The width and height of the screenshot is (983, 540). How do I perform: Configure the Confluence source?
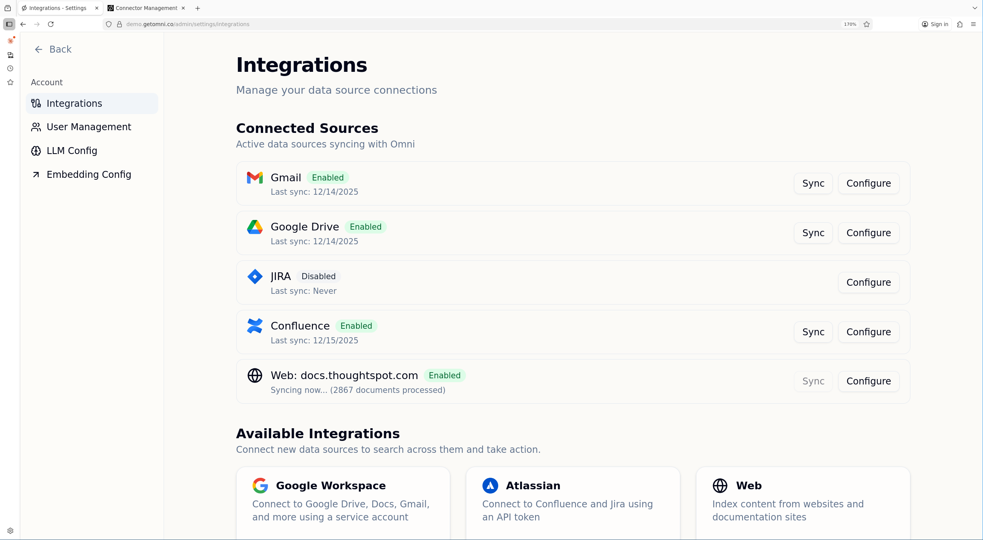click(869, 332)
